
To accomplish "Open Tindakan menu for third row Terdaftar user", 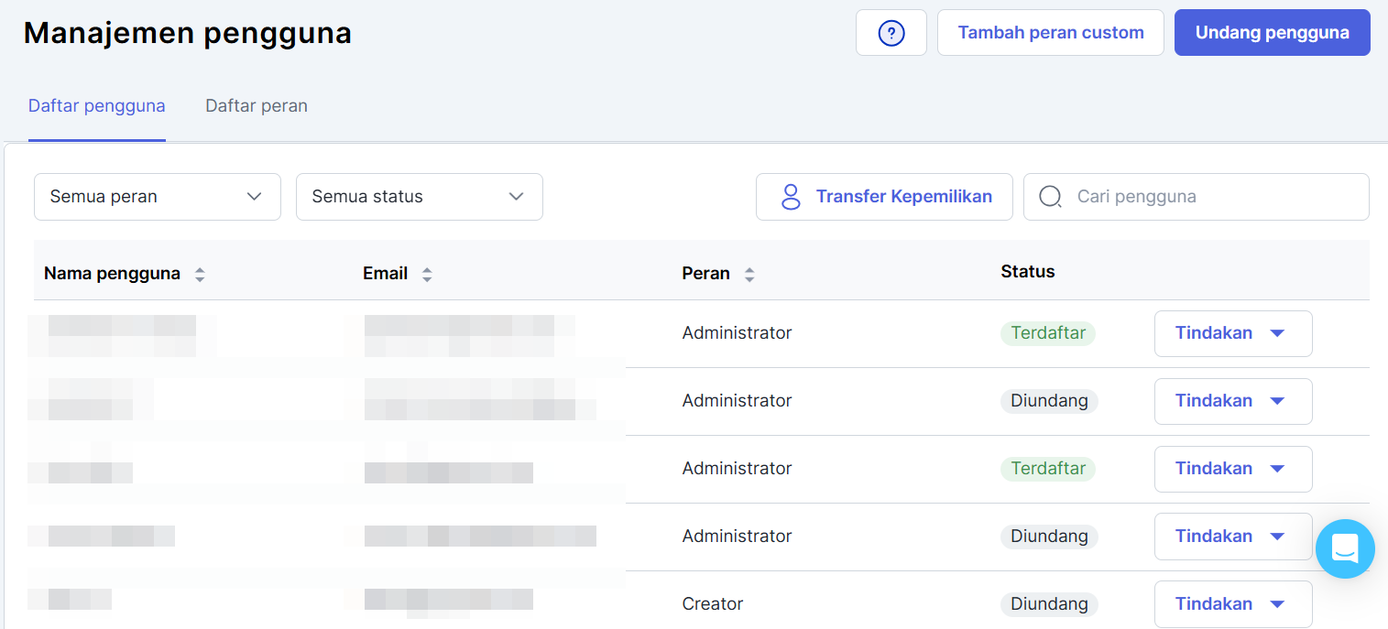I will point(1232,469).
